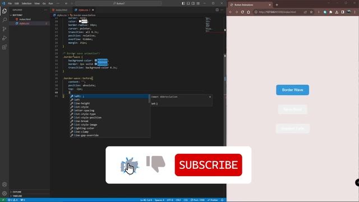Open the editor more actions ellipsis
Viewport: 359px width, 202px height.
[x=222, y=10]
